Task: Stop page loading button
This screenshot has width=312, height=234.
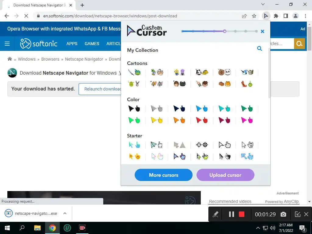Action: point(26,16)
